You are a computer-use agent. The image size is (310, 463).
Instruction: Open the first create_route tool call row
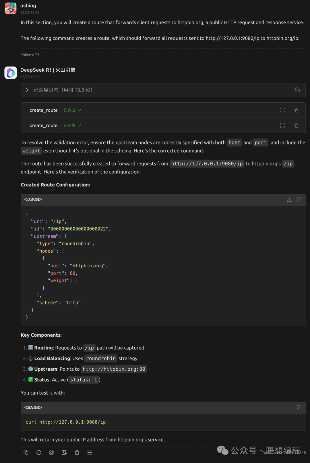click(44, 110)
